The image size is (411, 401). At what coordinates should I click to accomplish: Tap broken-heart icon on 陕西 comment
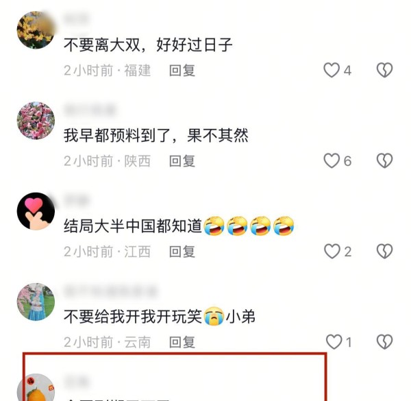pyautogui.click(x=384, y=161)
